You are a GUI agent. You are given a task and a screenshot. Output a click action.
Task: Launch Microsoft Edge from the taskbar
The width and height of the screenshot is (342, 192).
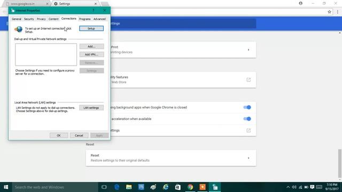tap(116, 187)
